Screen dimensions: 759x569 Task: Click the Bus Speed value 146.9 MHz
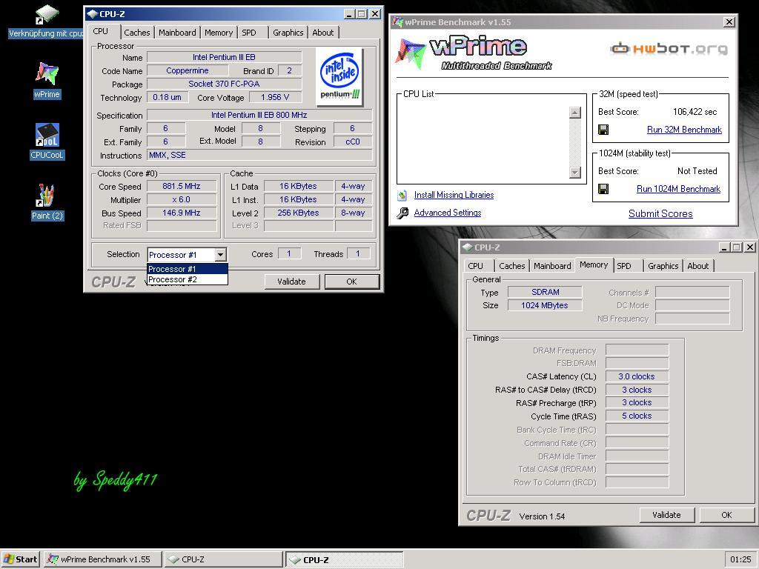click(182, 213)
